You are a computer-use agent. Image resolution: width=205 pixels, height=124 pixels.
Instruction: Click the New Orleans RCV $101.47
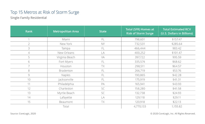coord(177,53)
